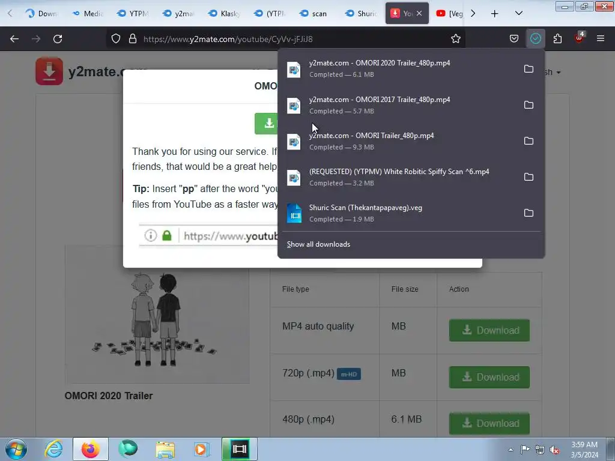This screenshot has height=461, width=615.
Task: Open the Windows Start menu
Action: [x=16, y=449]
